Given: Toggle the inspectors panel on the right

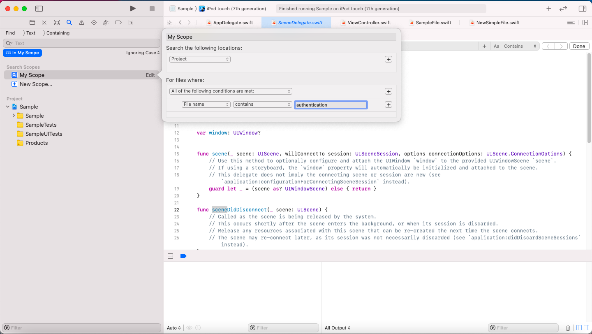Looking at the screenshot, I should coord(582,9).
